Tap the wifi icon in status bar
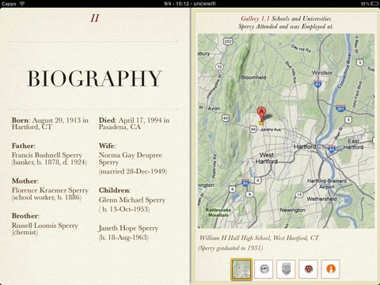The height and width of the screenshot is (285, 380). click(x=22, y=4)
